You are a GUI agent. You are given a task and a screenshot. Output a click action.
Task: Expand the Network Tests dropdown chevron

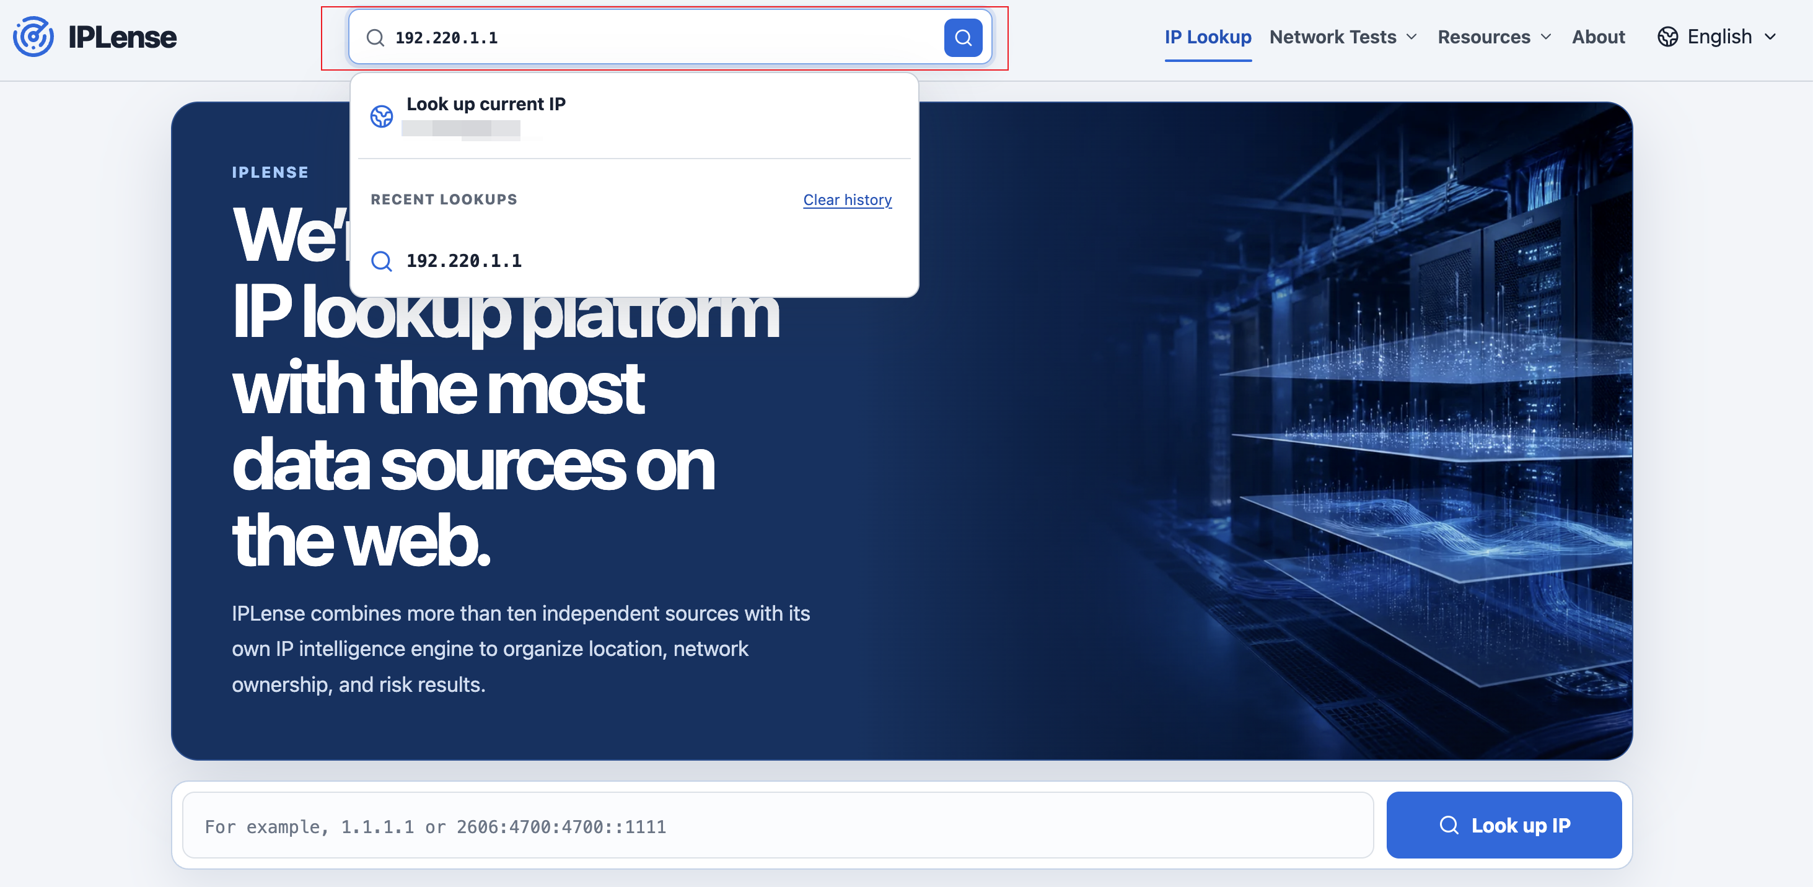tap(1411, 37)
